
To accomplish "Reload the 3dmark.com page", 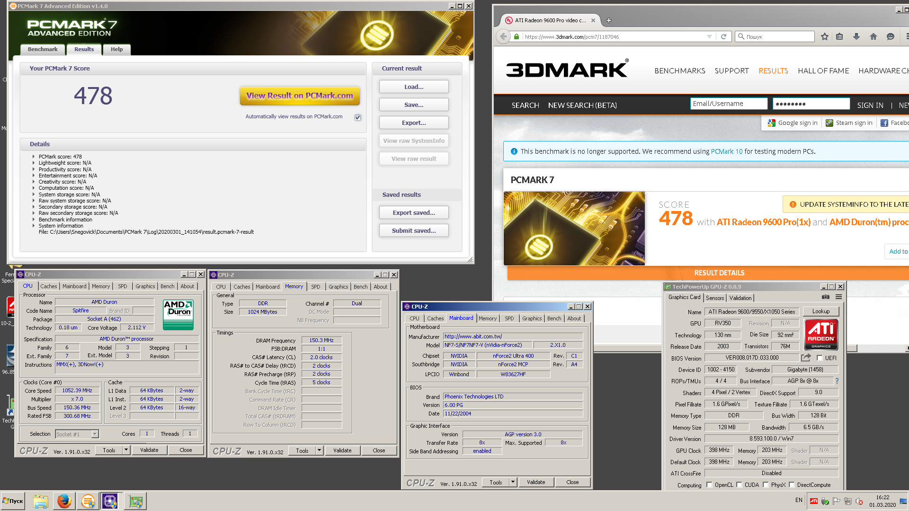I will tap(723, 36).
